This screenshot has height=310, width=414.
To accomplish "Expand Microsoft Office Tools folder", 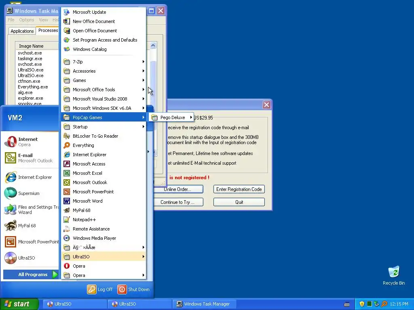I will (104, 90).
